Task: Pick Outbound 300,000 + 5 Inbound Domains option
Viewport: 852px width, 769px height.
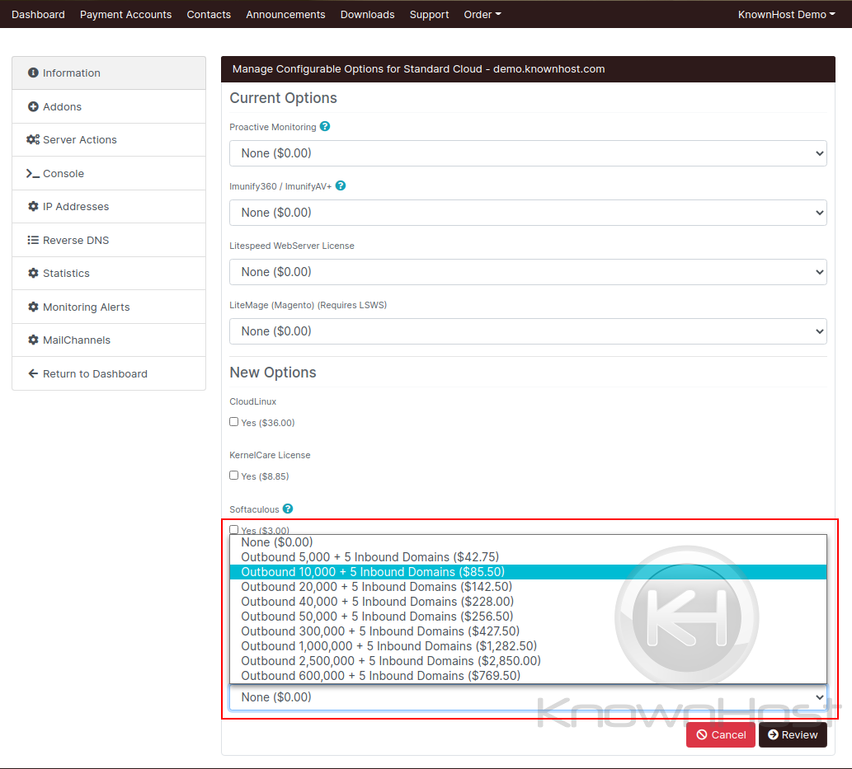Action: coord(528,631)
